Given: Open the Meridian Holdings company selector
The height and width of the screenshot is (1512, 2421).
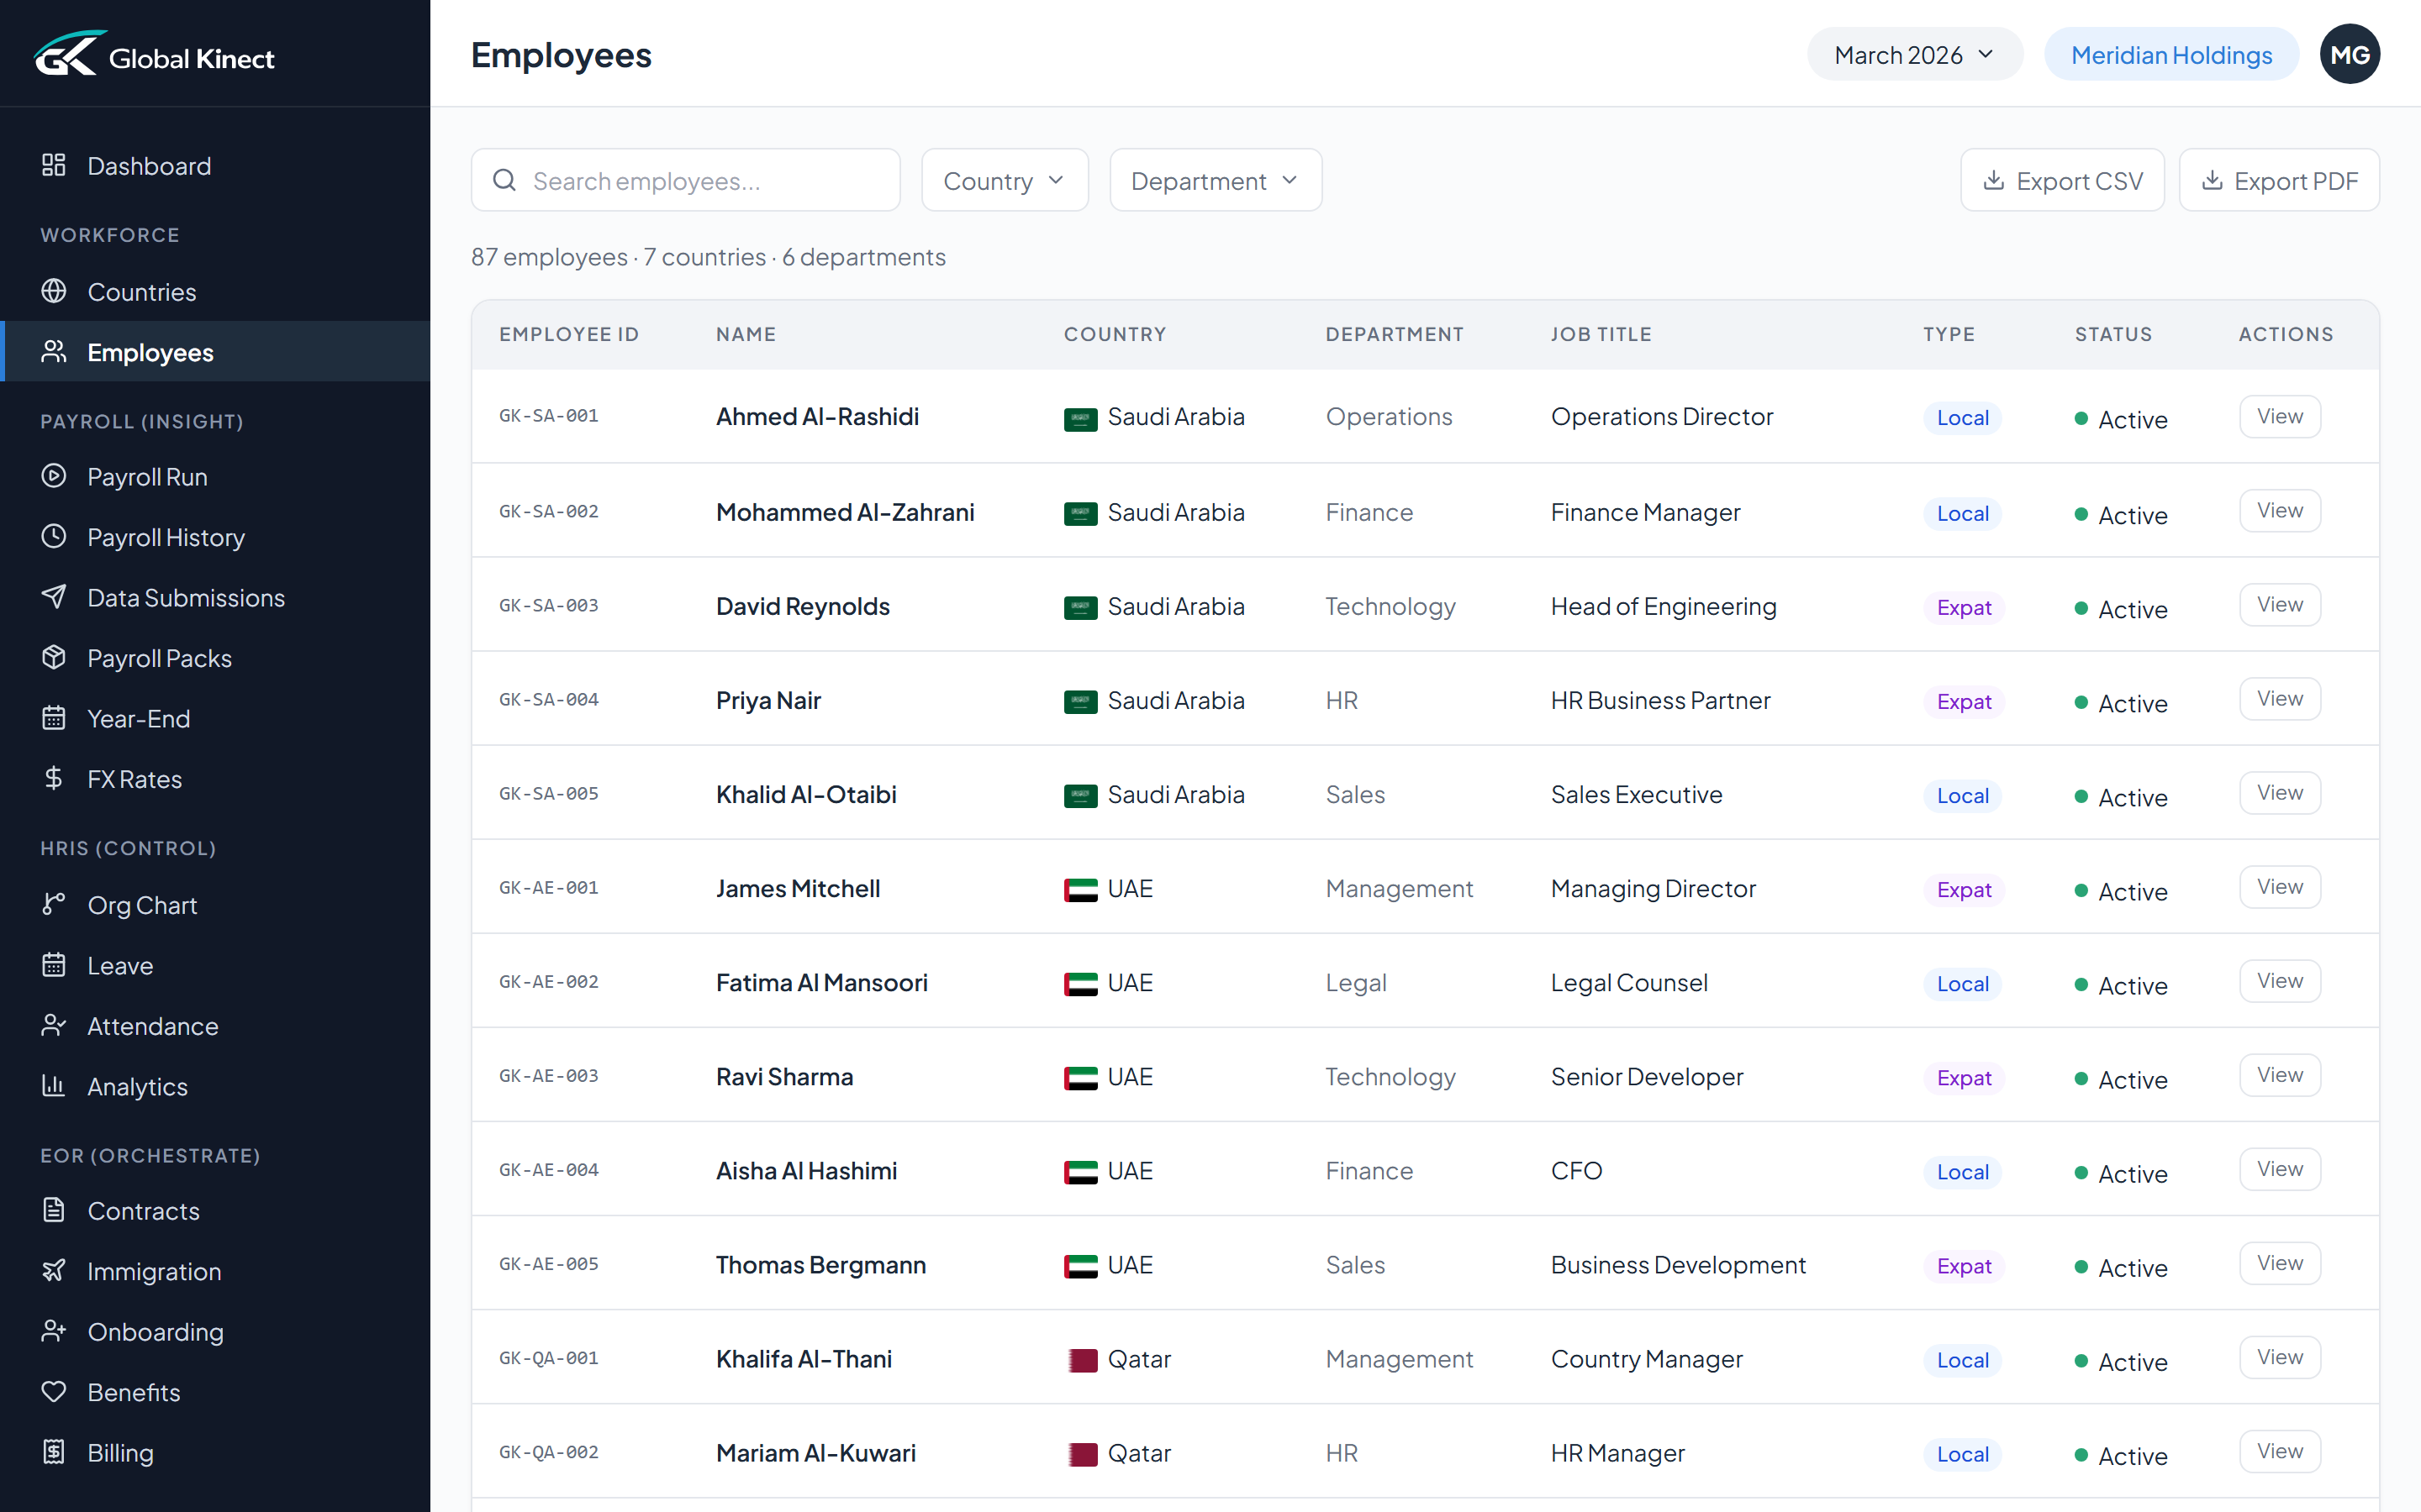Looking at the screenshot, I should coord(2170,54).
